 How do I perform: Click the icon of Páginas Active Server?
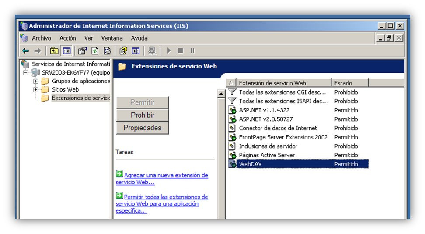[x=232, y=155]
